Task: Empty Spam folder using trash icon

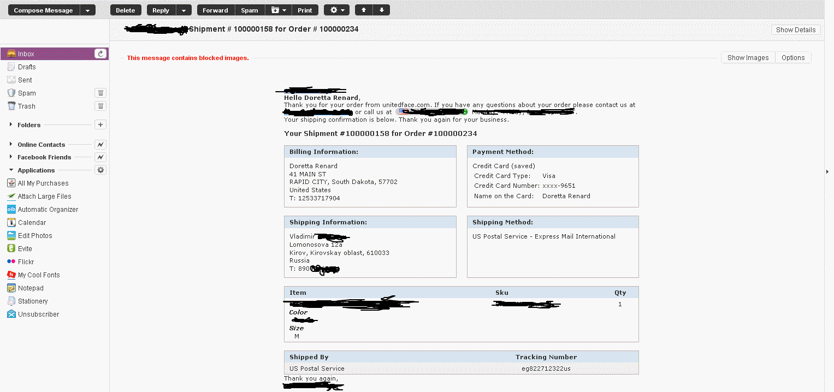Action: (100, 93)
